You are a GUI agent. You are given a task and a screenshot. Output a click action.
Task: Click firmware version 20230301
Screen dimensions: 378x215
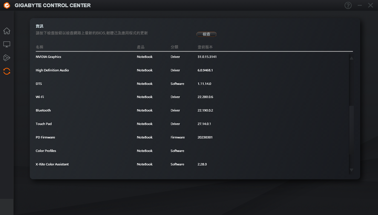[205, 137]
